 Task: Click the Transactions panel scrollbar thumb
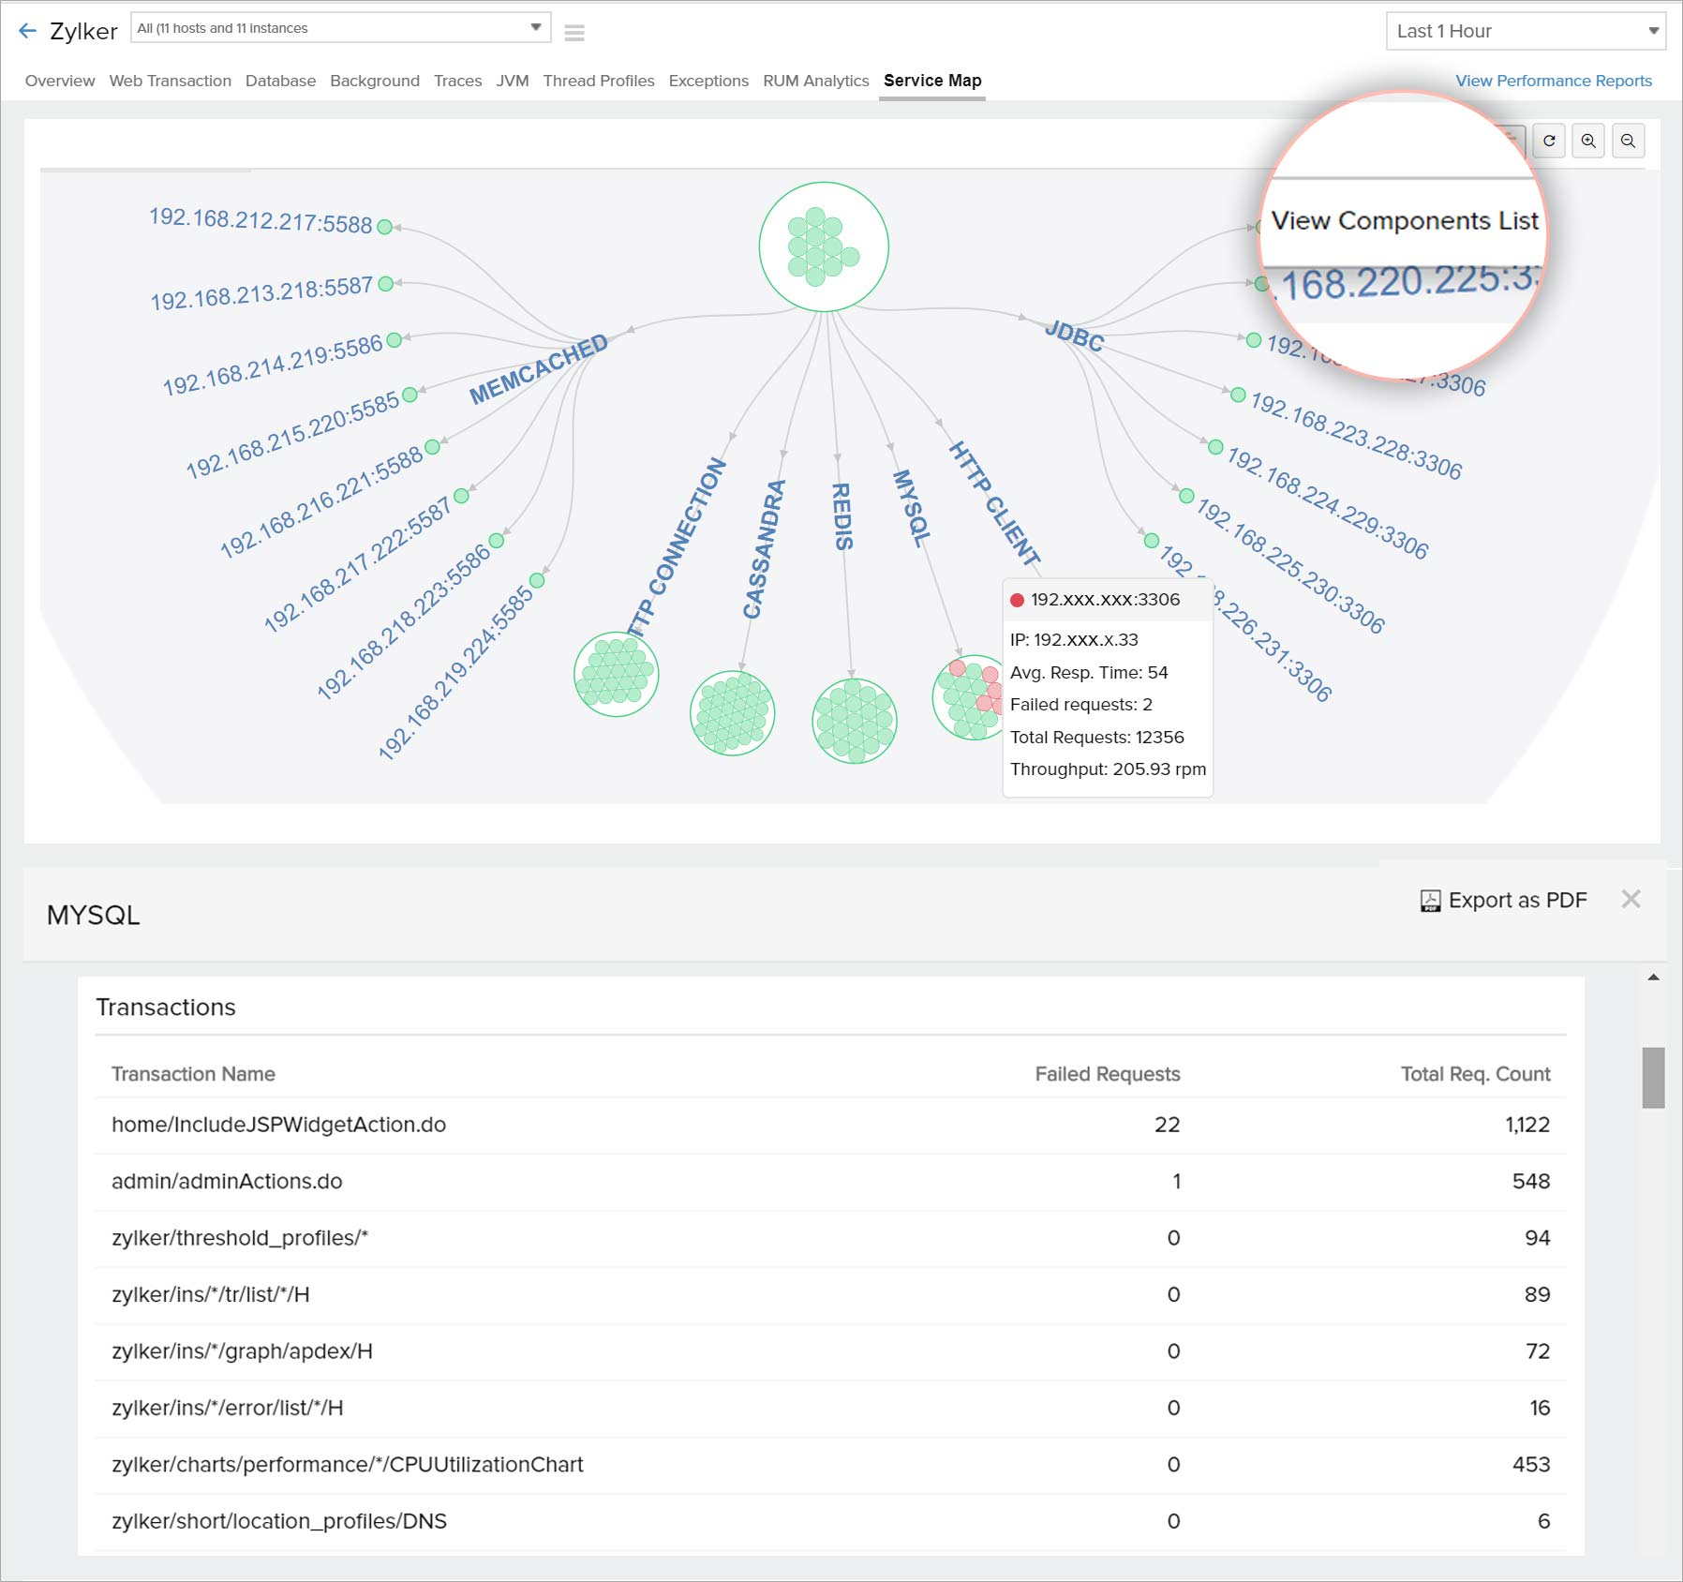tap(1654, 1078)
